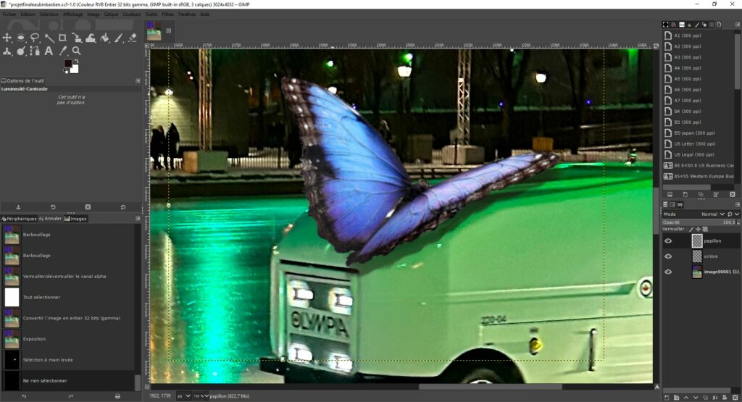Select the Text tool
The height and width of the screenshot is (402, 742).
tap(49, 51)
